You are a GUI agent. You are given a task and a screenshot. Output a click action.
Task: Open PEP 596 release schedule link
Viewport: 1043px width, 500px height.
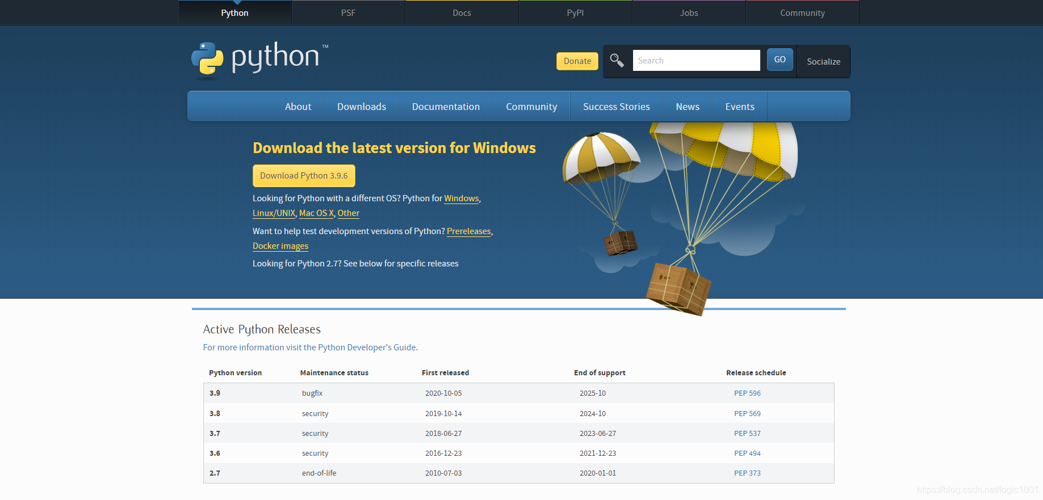(x=747, y=393)
